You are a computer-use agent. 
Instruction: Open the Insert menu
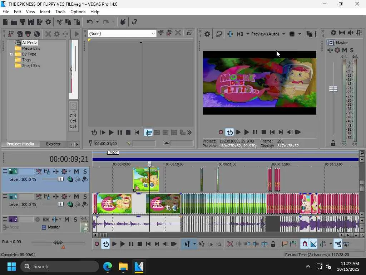tap(45, 12)
